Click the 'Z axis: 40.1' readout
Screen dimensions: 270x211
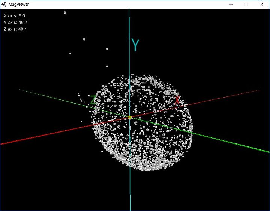pos(15,29)
